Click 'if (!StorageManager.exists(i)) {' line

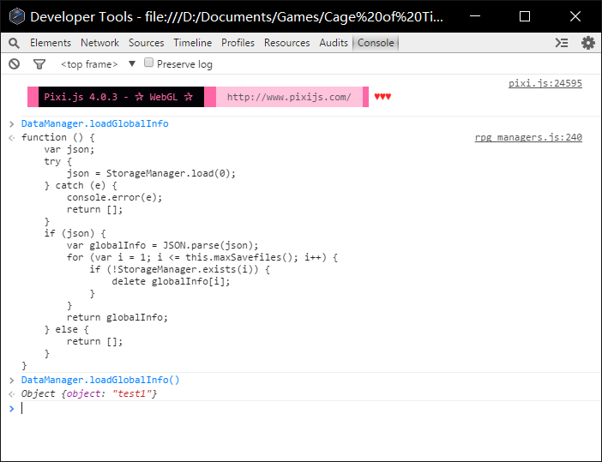point(180,269)
